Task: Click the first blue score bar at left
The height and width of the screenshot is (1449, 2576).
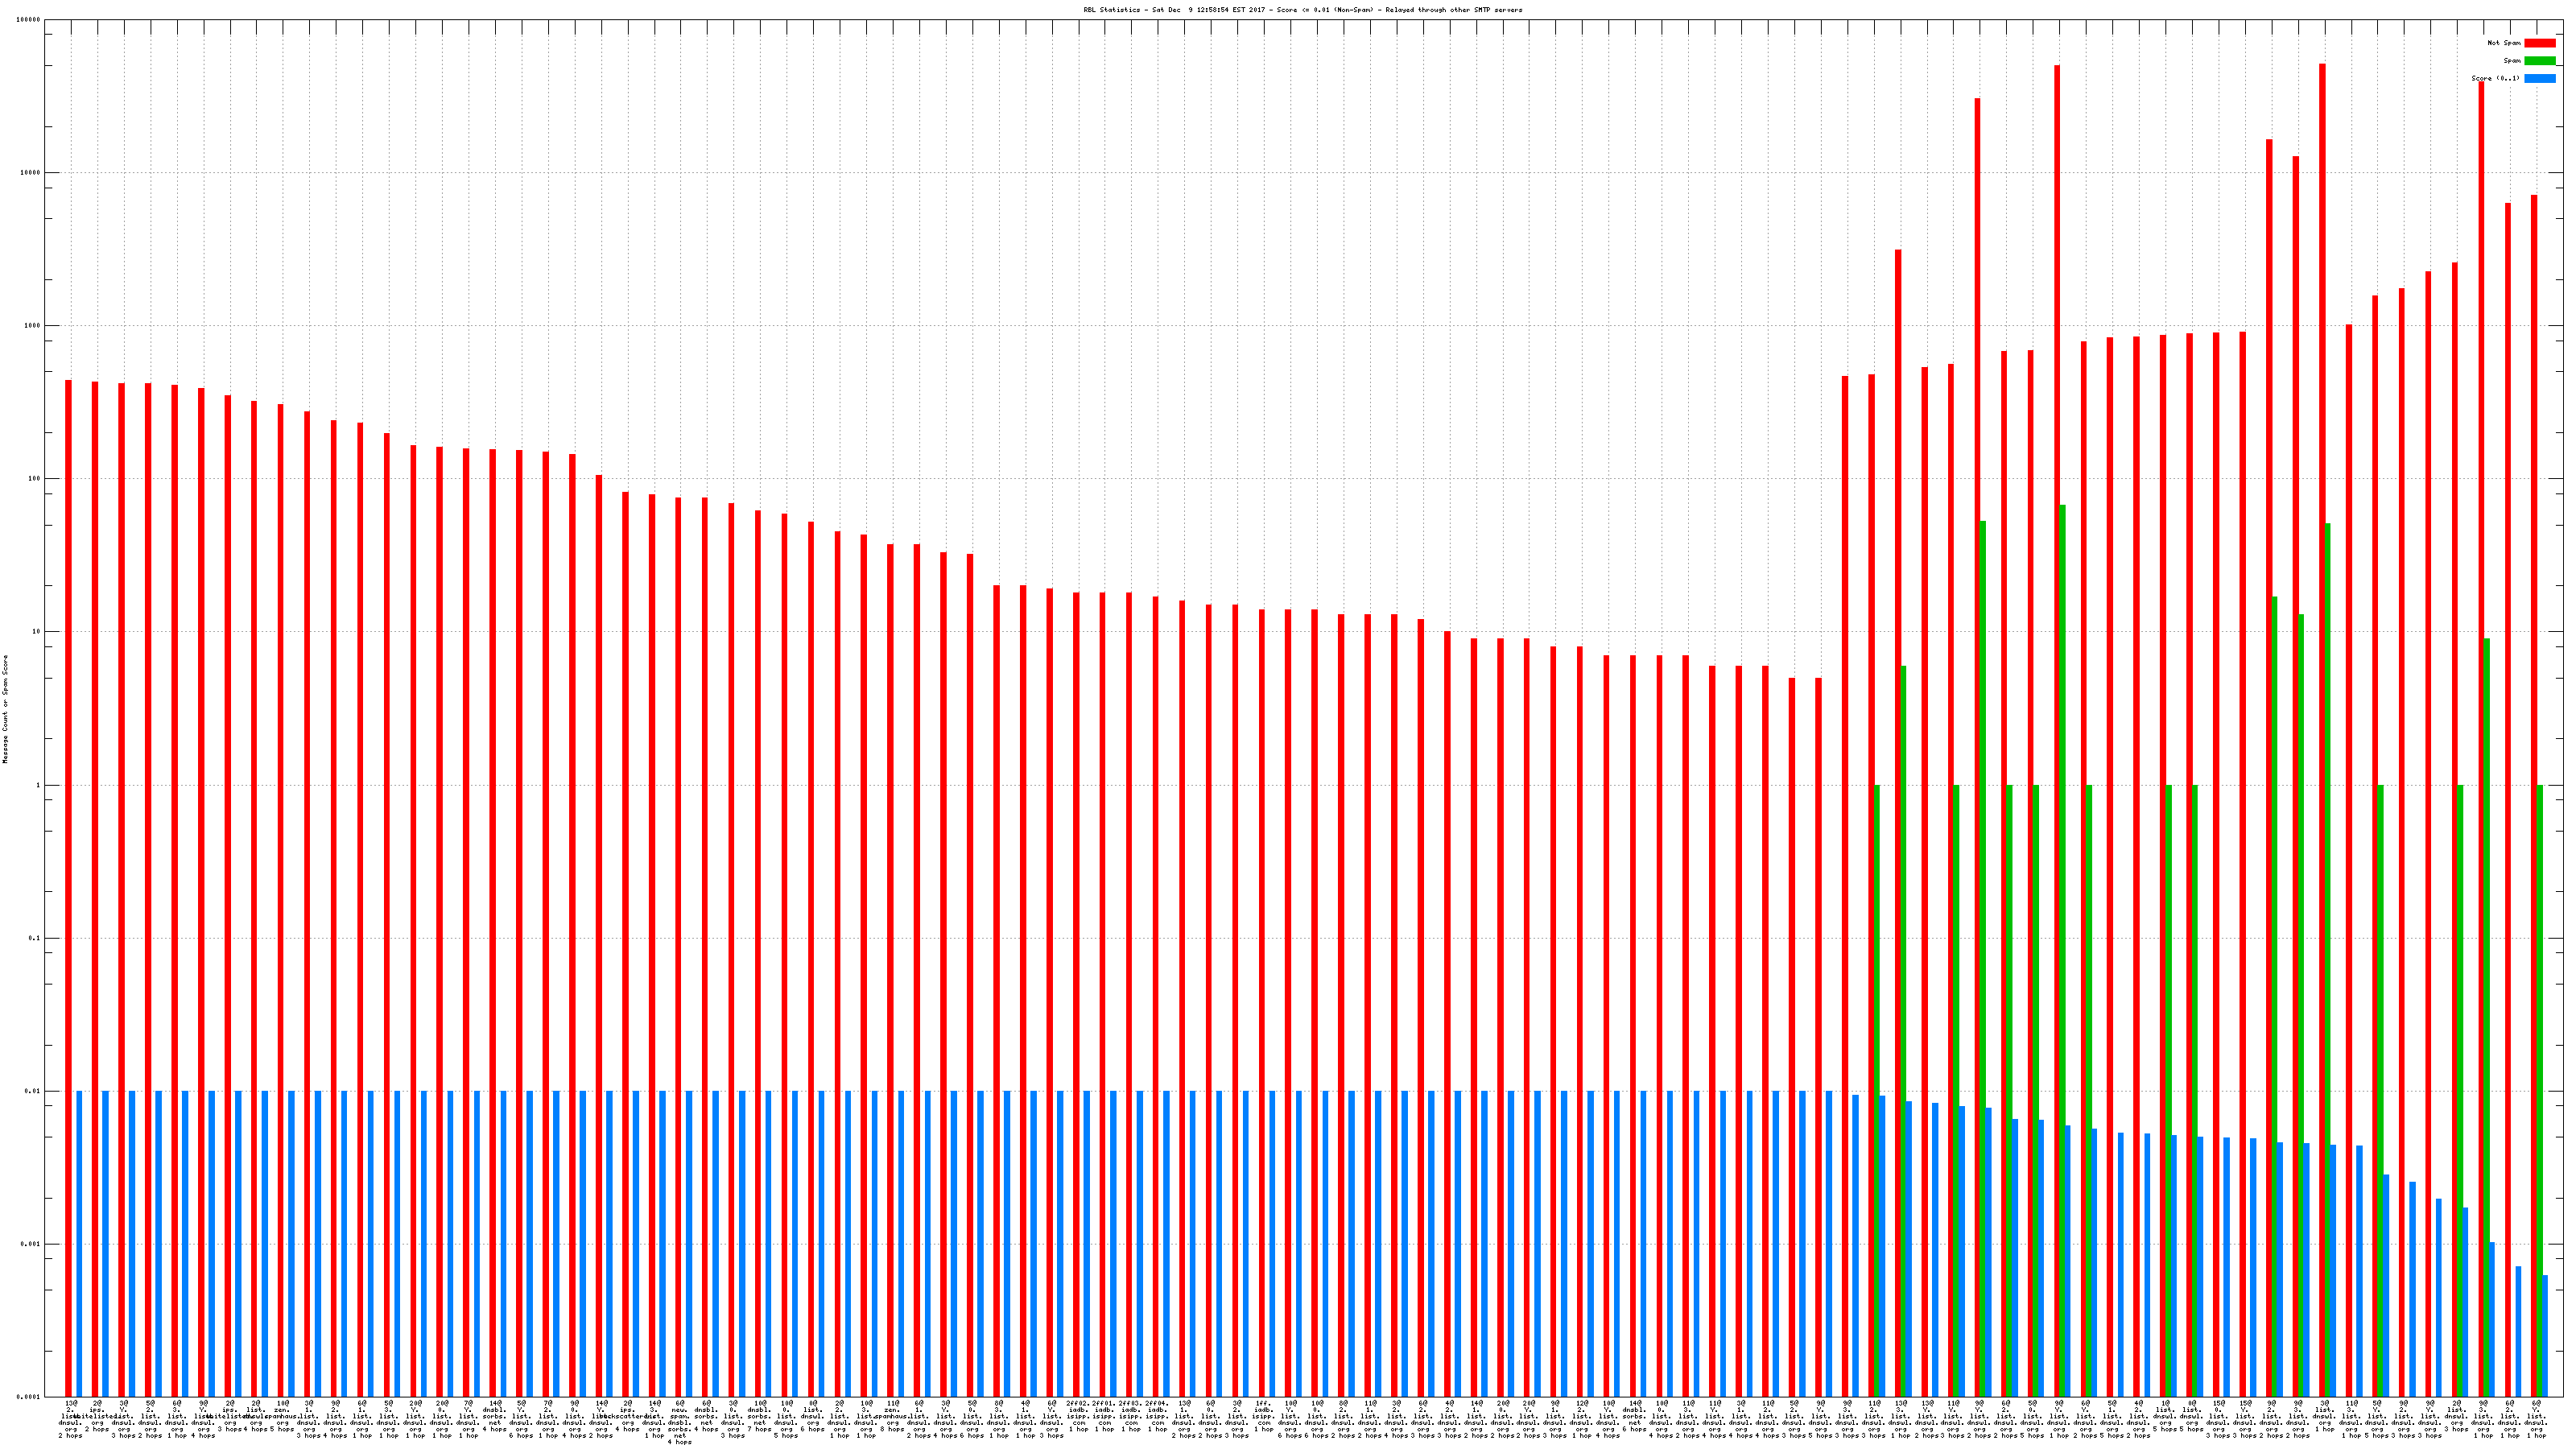Action: (x=79, y=1244)
